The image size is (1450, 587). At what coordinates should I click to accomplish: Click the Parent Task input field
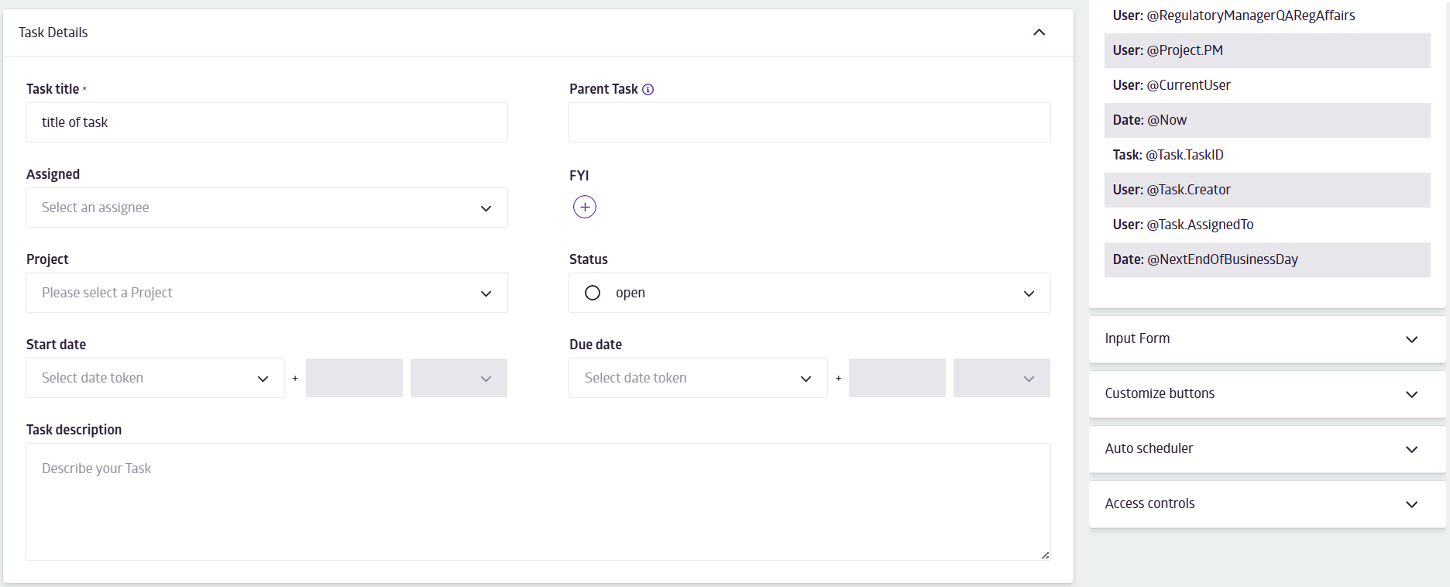pyautogui.click(x=809, y=122)
